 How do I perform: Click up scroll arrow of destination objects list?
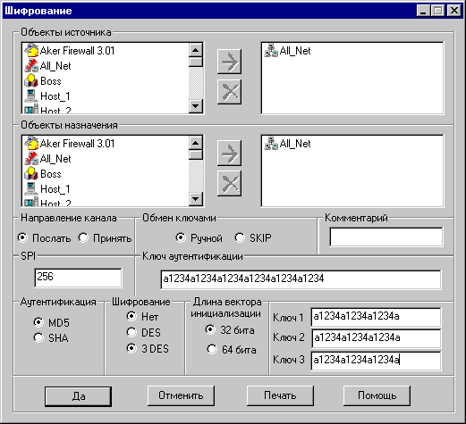pos(196,143)
